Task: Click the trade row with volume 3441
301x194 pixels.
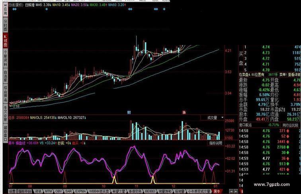Action: point(269,142)
